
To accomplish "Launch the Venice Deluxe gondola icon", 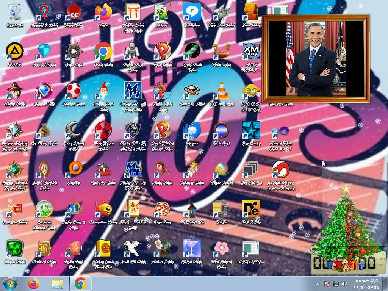I will click(221, 52).
